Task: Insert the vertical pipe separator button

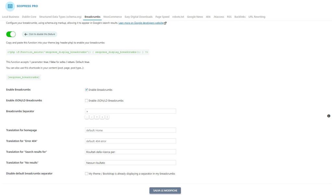Action: point(107,117)
